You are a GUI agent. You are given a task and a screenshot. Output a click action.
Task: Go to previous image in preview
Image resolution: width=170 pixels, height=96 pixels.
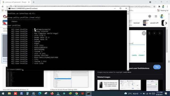[x=154, y=33]
